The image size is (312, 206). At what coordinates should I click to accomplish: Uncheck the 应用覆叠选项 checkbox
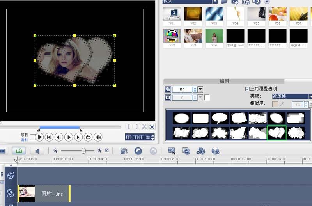[x=247, y=89]
